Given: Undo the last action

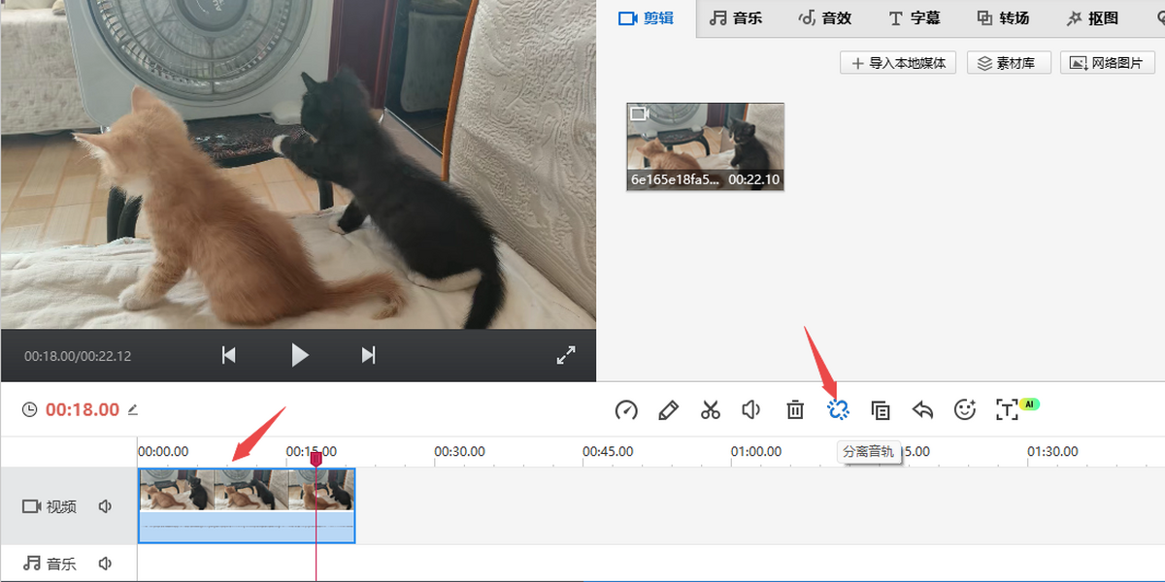Looking at the screenshot, I should coord(922,410).
